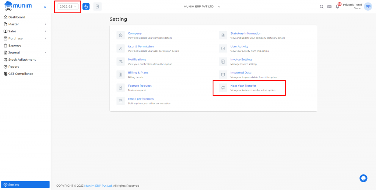Click 'View your balance transfer select option' text
This screenshot has height=190, width=376.
tap(253, 90)
